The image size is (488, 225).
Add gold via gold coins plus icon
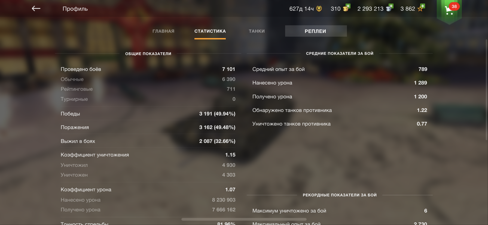pyautogui.click(x=346, y=8)
